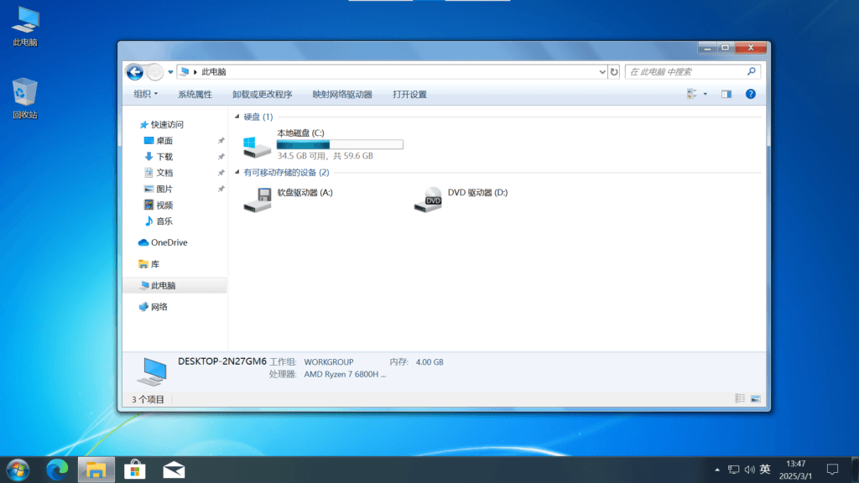Image resolution: width=859 pixels, height=483 pixels.
Task: Refresh 此电脑 using the refresh icon
Action: [615, 71]
